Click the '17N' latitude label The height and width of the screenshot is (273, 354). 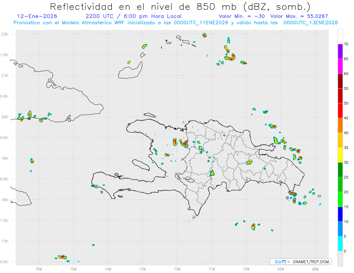pos(5,241)
